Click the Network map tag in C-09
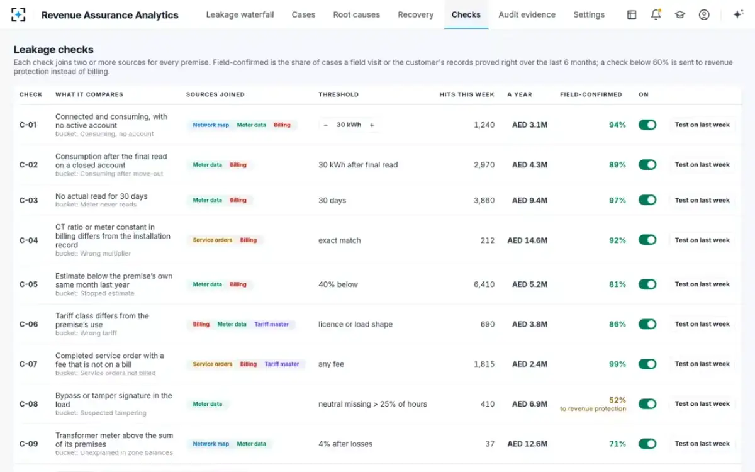Viewport: 755px width, 472px height. coord(211,444)
